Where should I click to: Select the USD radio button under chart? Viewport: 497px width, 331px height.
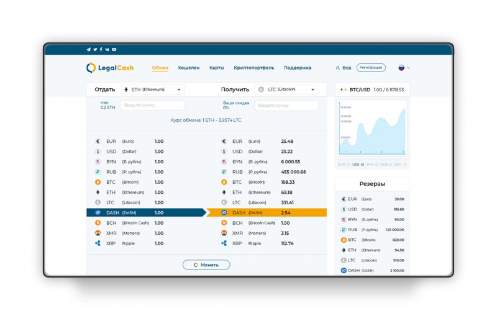pyautogui.click(x=362, y=165)
